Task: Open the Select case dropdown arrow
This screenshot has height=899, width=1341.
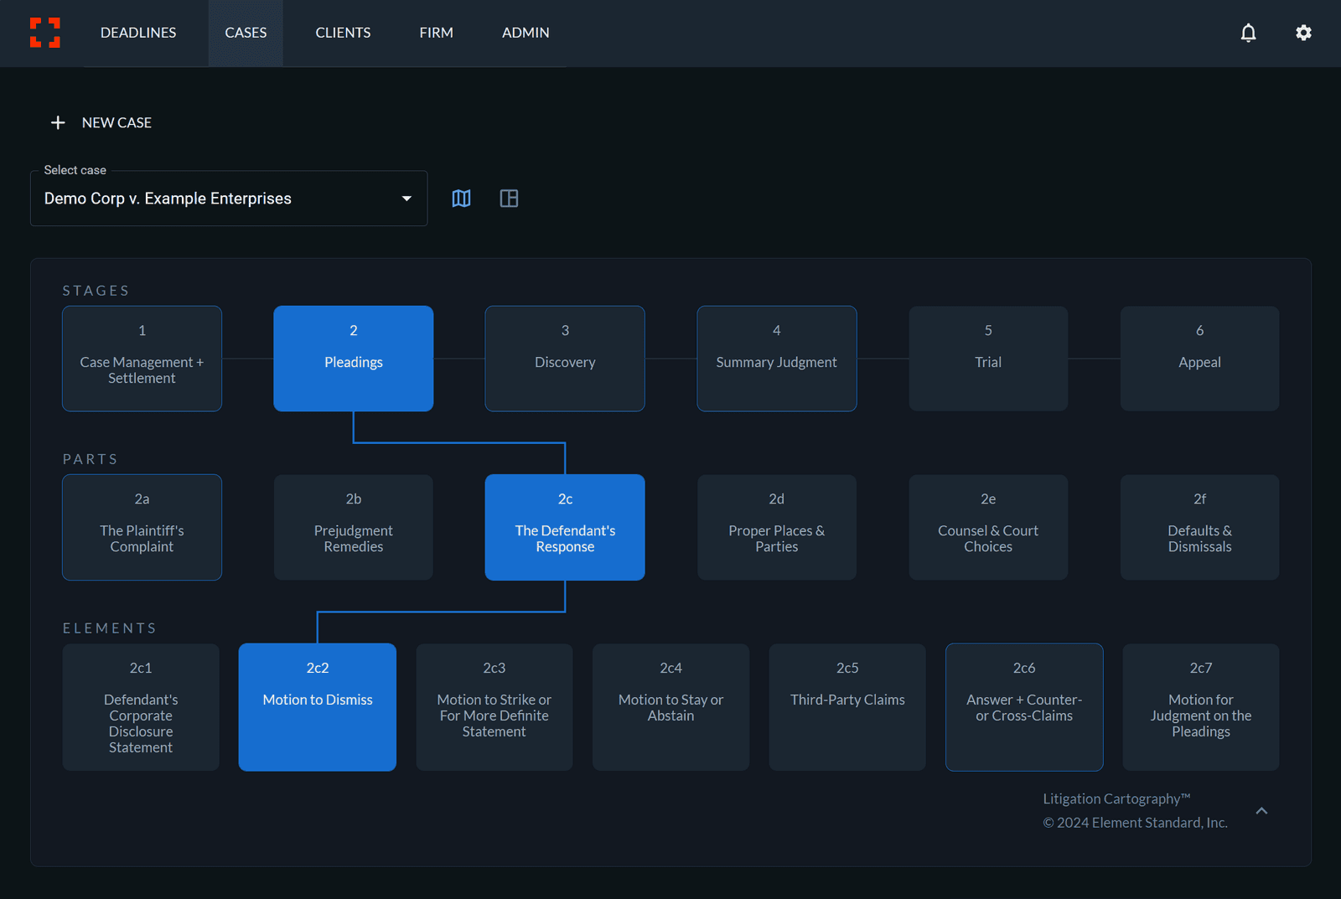Action: (x=406, y=199)
